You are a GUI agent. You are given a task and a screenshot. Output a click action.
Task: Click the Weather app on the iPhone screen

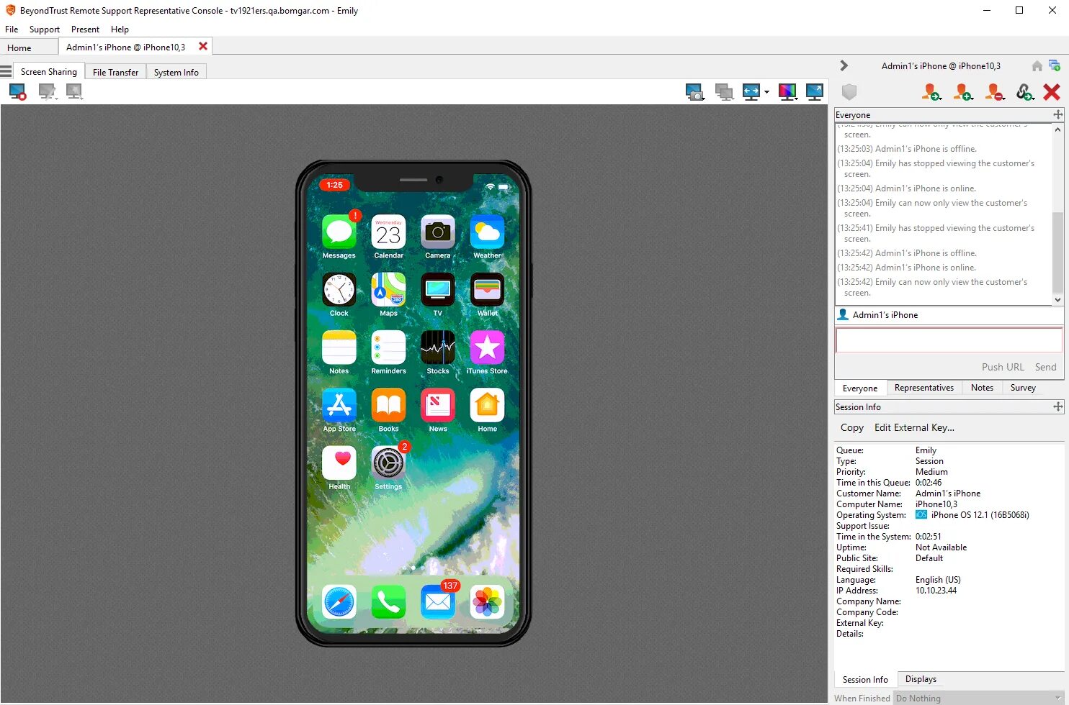tap(487, 232)
